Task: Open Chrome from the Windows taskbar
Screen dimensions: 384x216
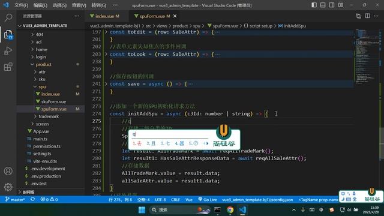Action: (x=230, y=210)
